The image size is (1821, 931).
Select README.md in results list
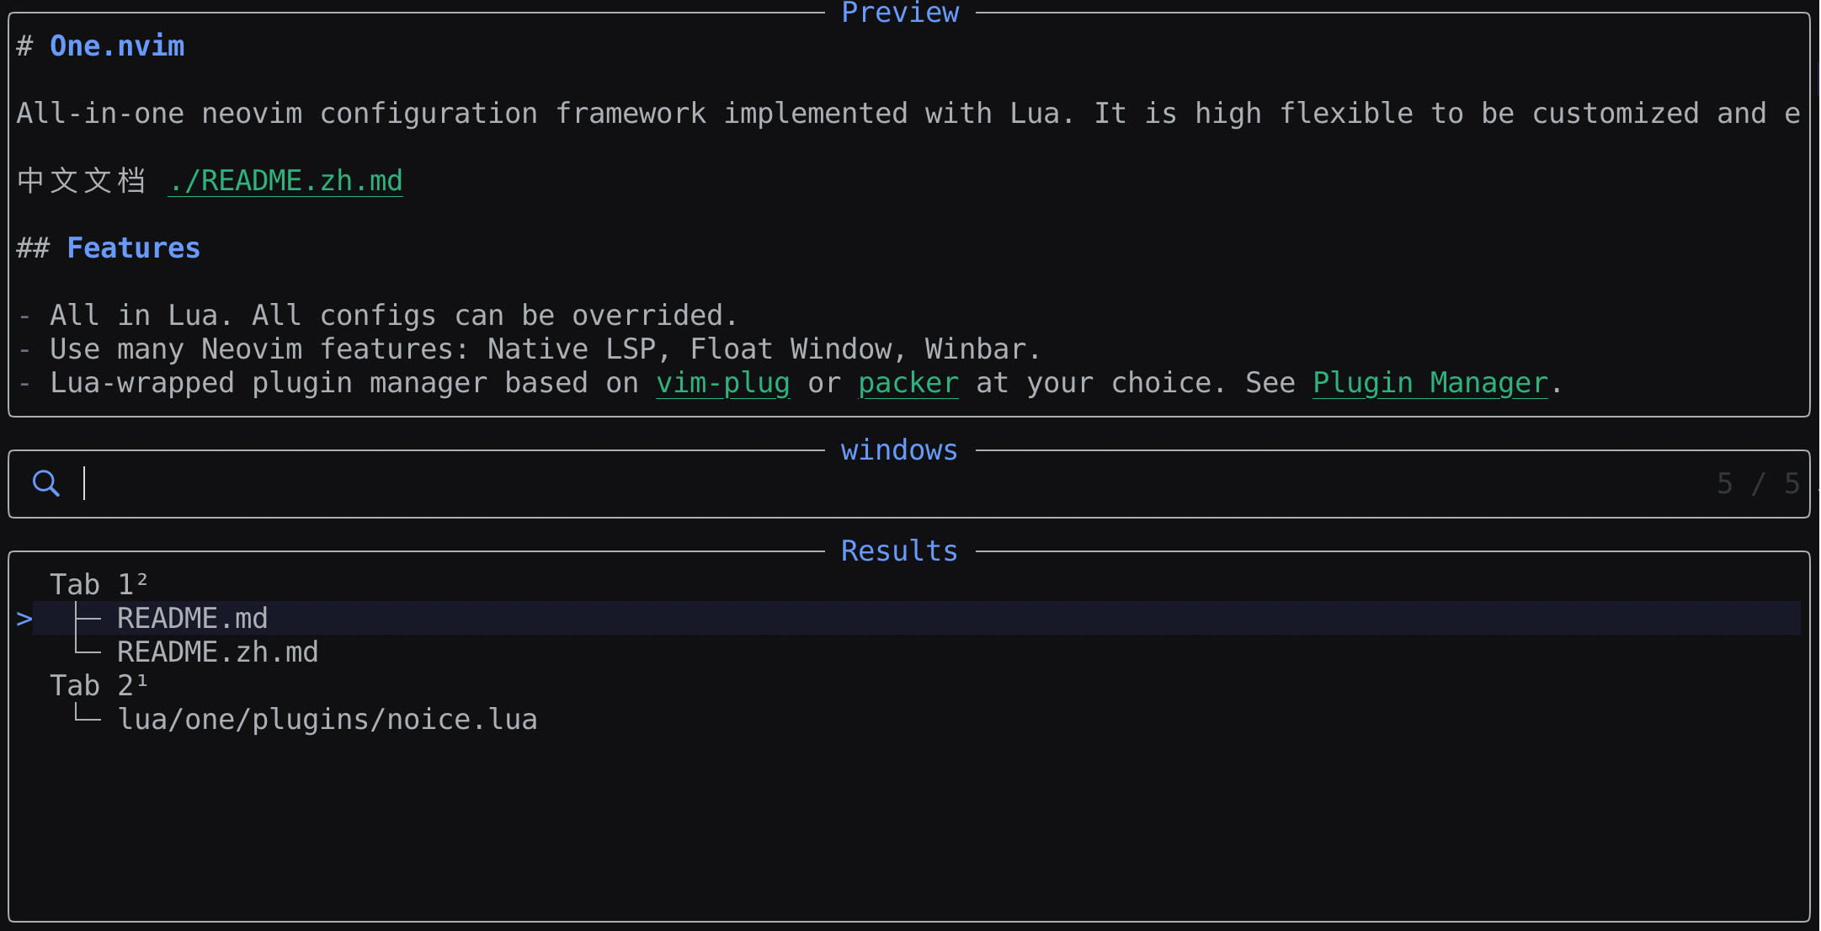[192, 619]
